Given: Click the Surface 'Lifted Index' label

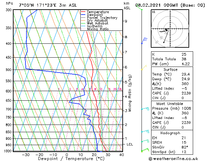Looking at the screenshot, I should (163, 88).
